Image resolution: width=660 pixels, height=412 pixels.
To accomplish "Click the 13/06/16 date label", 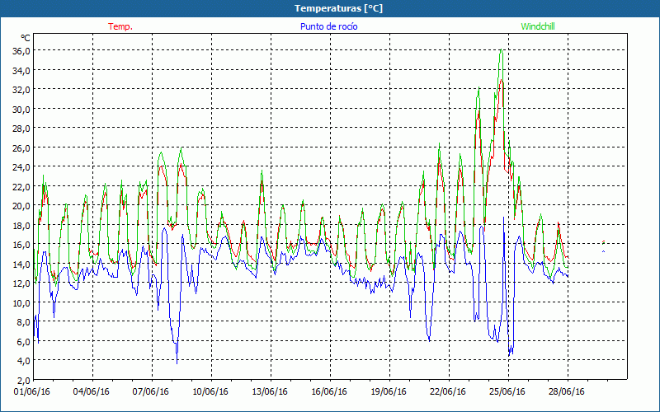I will [x=270, y=391].
